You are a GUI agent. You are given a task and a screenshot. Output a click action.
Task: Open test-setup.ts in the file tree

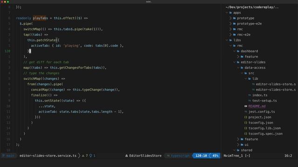point(264,101)
